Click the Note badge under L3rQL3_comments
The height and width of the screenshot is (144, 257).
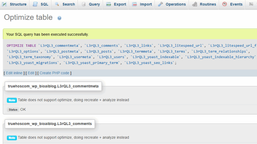(x=12, y=138)
